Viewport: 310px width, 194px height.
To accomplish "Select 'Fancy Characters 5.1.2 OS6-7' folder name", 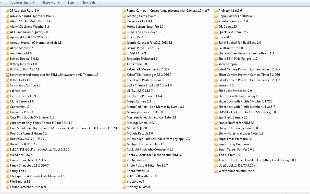I will pos(29,166).
